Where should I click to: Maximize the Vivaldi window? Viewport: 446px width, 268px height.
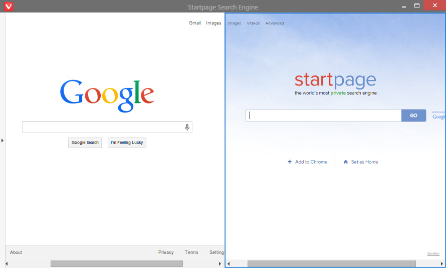[x=417, y=5]
